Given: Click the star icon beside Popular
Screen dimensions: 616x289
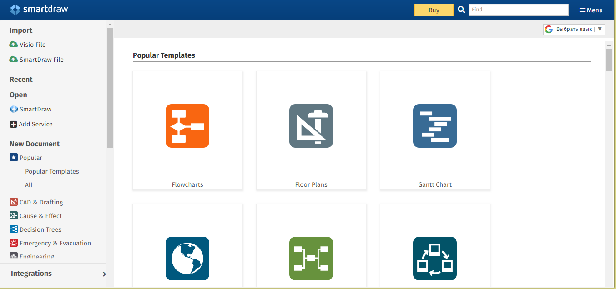Looking at the screenshot, I should point(14,158).
